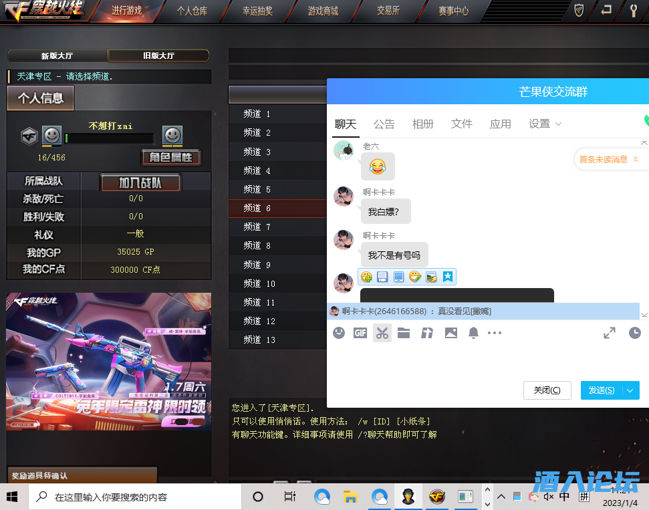Click the 加入战队 button
The height and width of the screenshot is (510, 649).
pyautogui.click(x=140, y=182)
